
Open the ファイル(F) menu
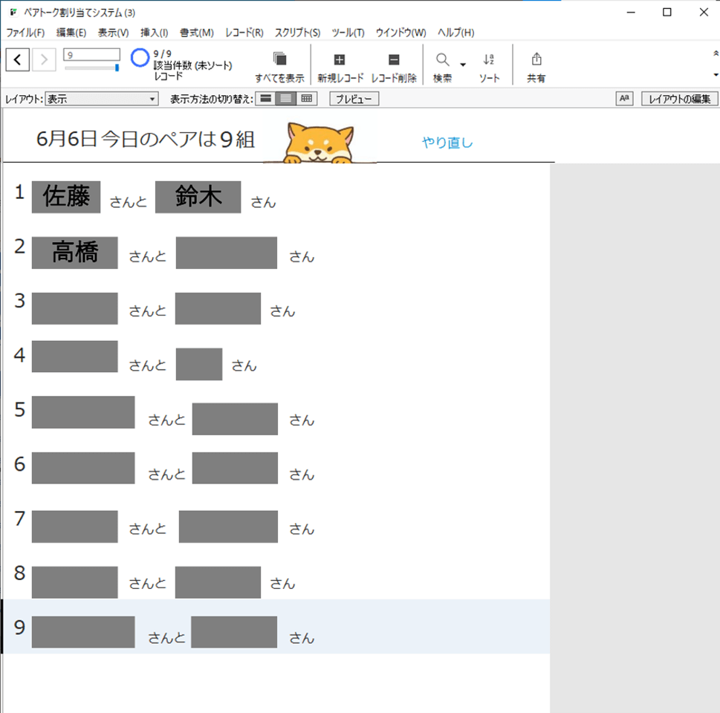coord(25,33)
